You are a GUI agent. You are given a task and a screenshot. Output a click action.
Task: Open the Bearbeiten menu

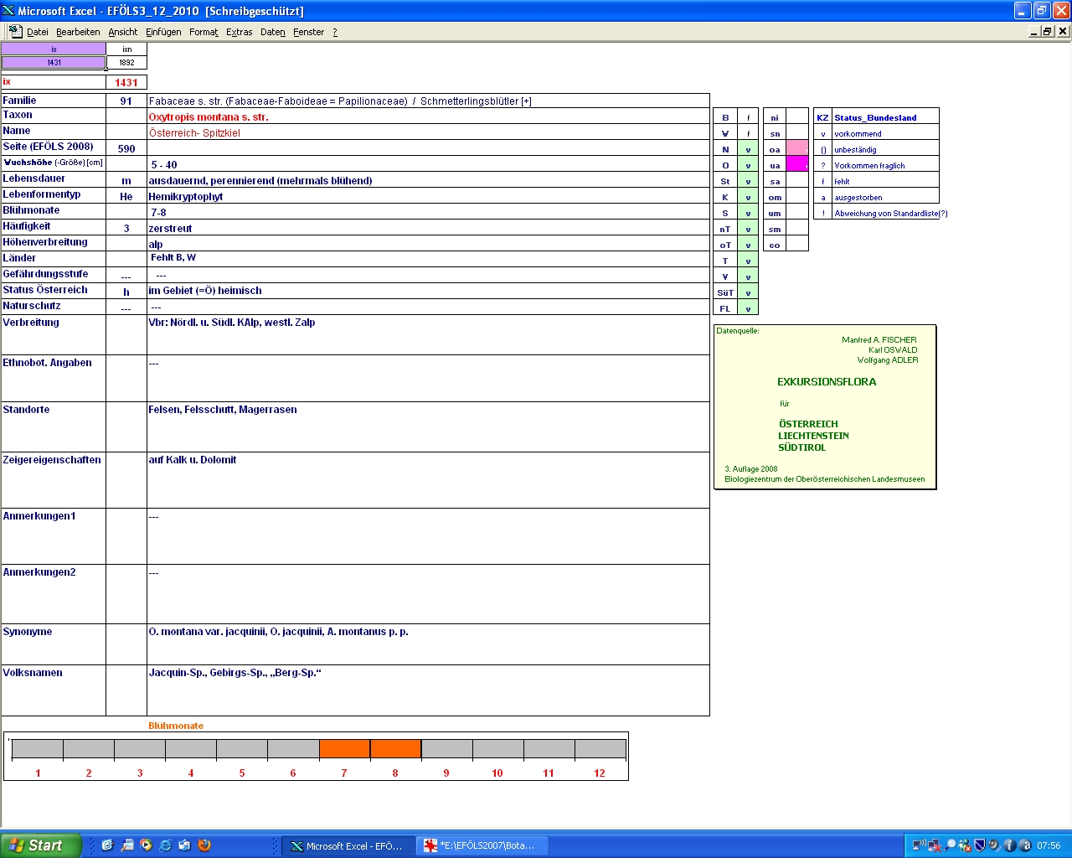[78, 32]
